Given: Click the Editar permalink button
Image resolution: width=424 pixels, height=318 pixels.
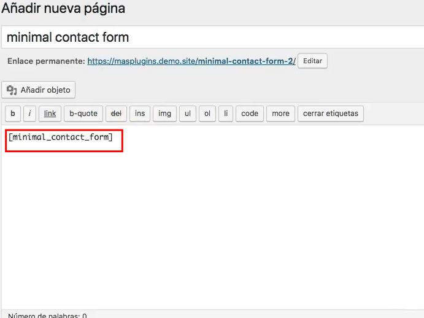Looking at the screenshot, I should click(312, 61).
